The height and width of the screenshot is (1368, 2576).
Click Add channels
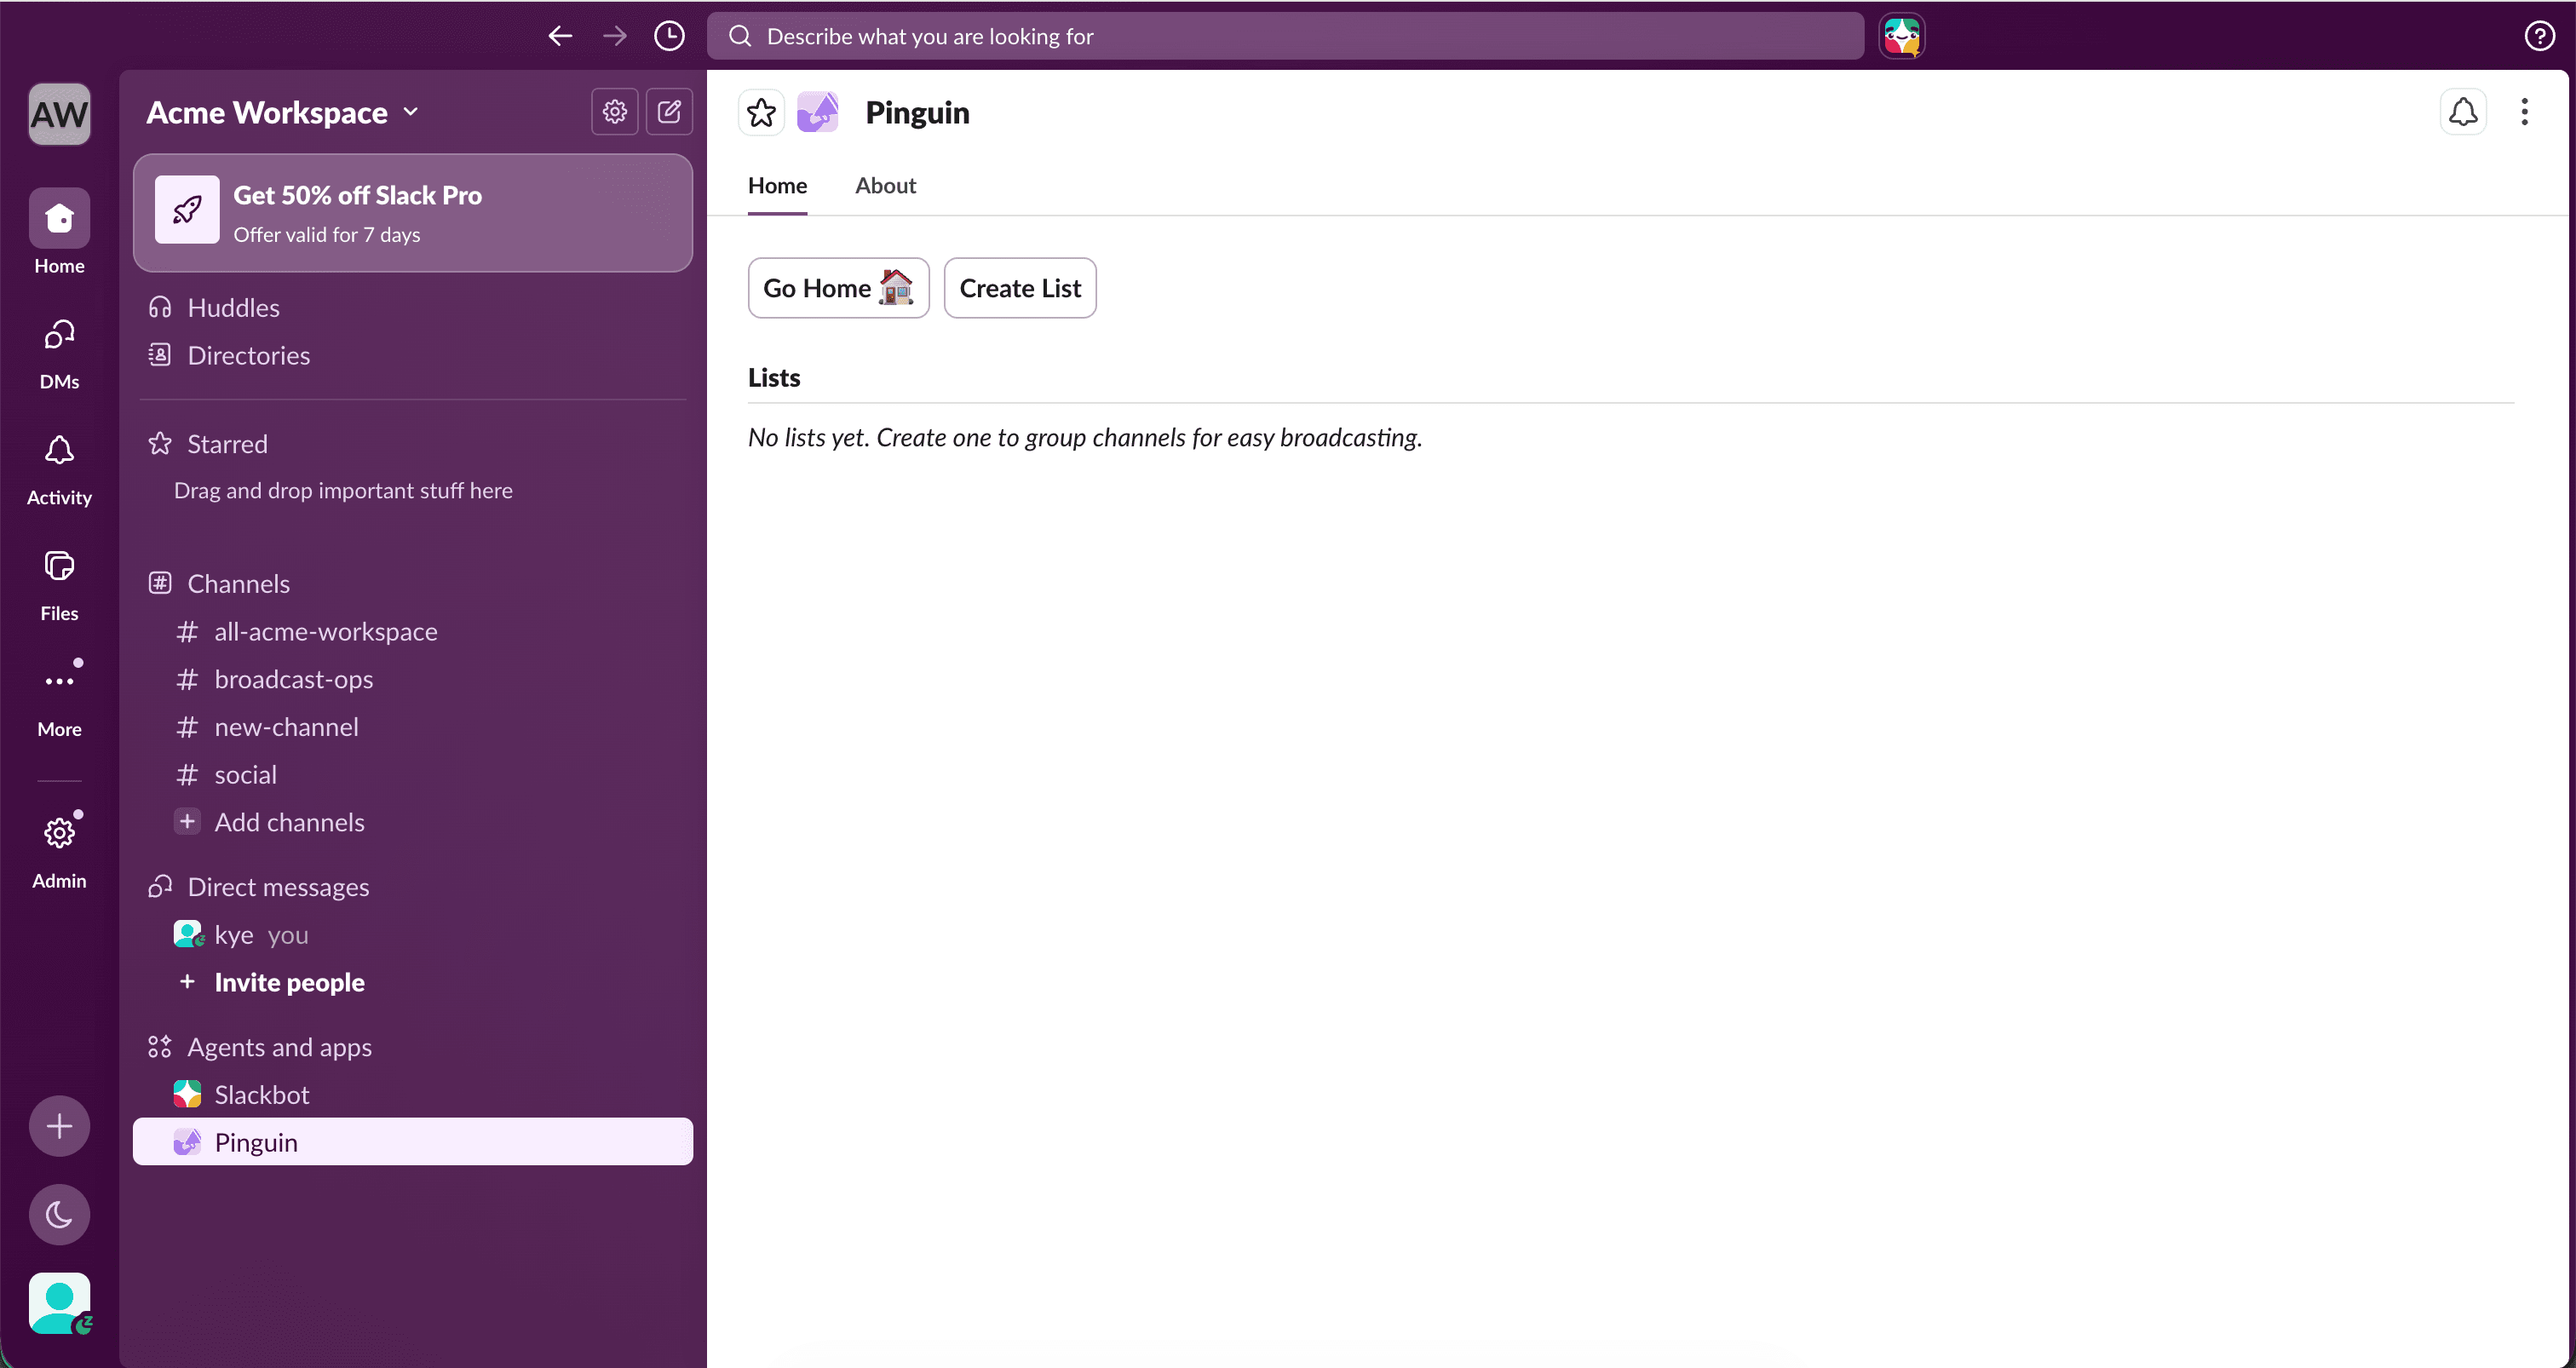point(412,822)
